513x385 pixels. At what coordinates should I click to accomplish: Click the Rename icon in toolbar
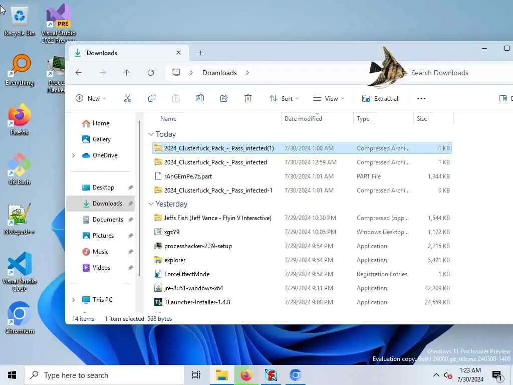click(199, 99)
